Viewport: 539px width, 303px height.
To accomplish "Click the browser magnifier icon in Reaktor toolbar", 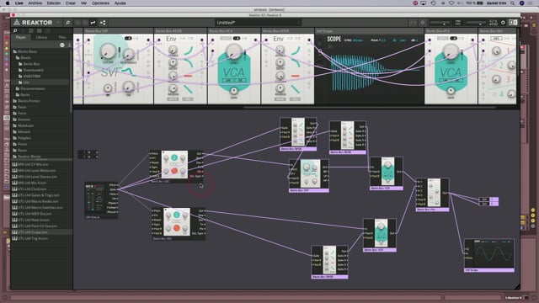I will pyautogui.click(x=67, y=23).
